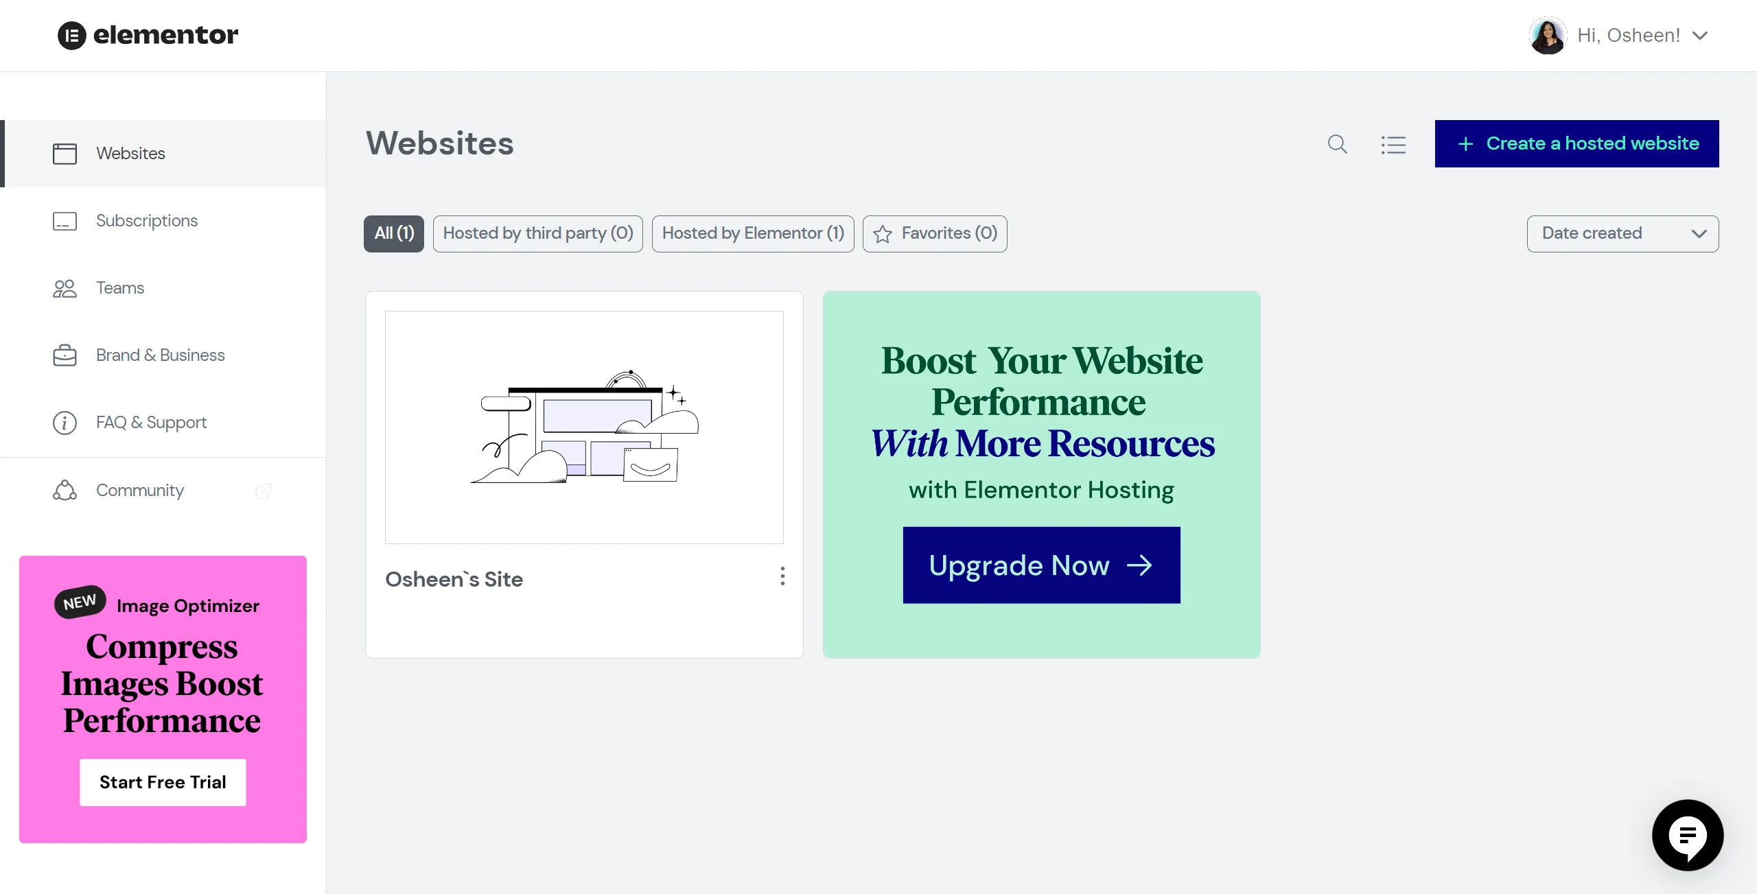Viewport: 1757px width, 894px height.
Task: Click the with Elementor Hosting text
Action: (x=1041, y=490)
